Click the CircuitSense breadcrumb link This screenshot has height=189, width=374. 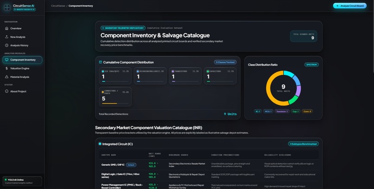pyautogui.click(x=58, y=6)
